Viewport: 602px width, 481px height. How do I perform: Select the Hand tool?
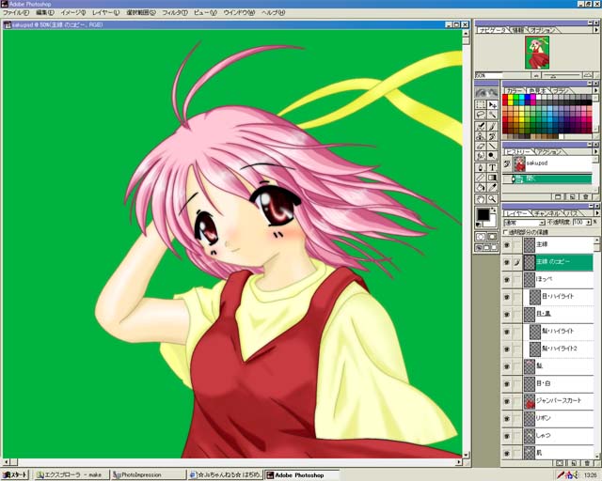(x=481, y=199)
